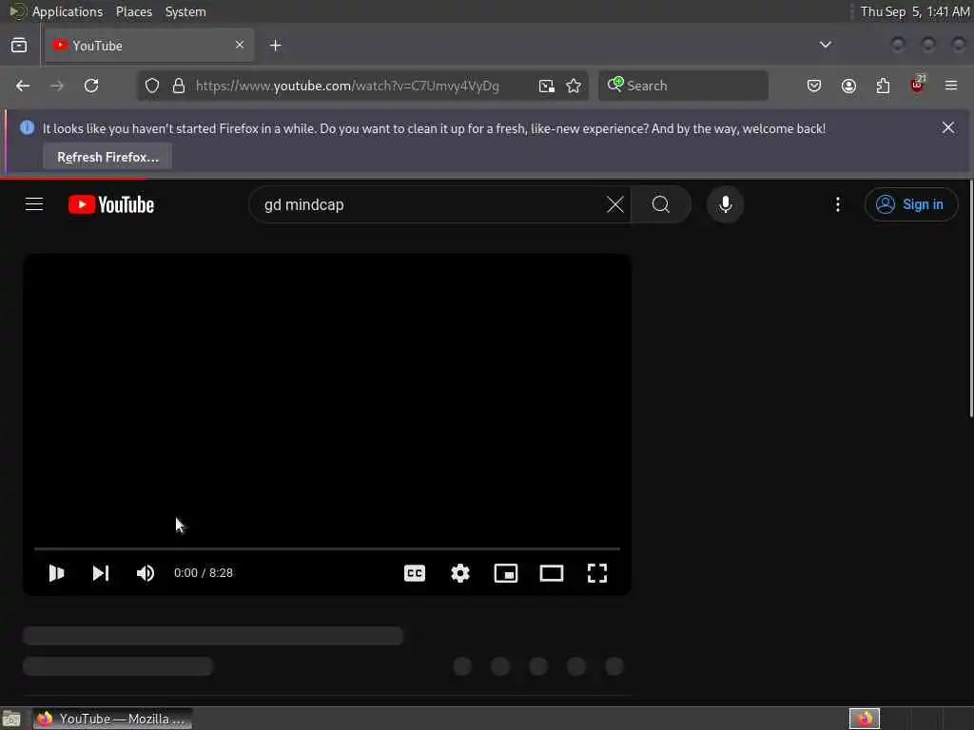974x730 pixels.
Task: Open the Firefox View icon
Action: [19, 46]
